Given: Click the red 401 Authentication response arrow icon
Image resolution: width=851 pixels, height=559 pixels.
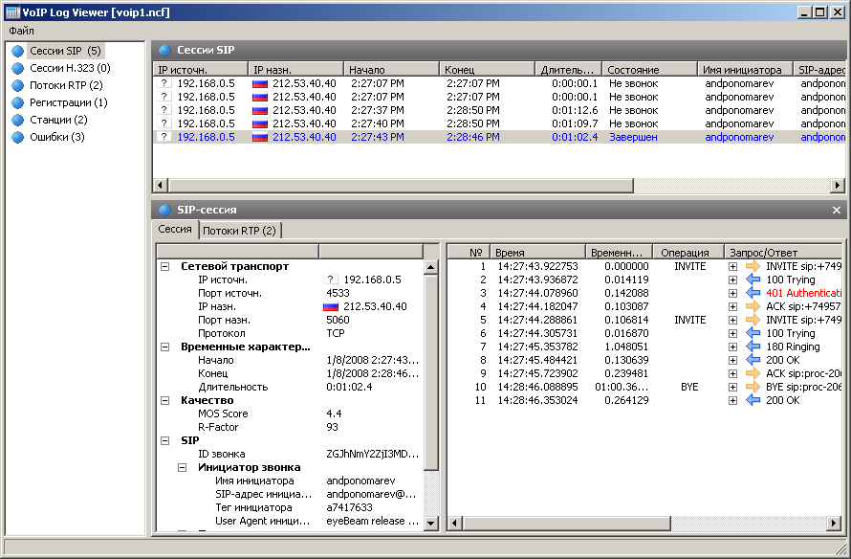Looking at the screenshot, I should (x=753, y=293).
